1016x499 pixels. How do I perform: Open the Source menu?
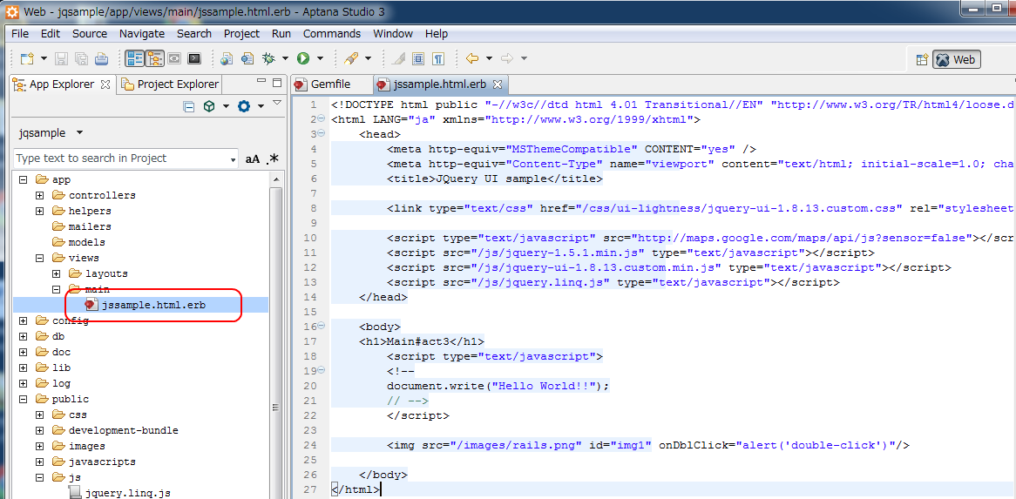point(90,34)
